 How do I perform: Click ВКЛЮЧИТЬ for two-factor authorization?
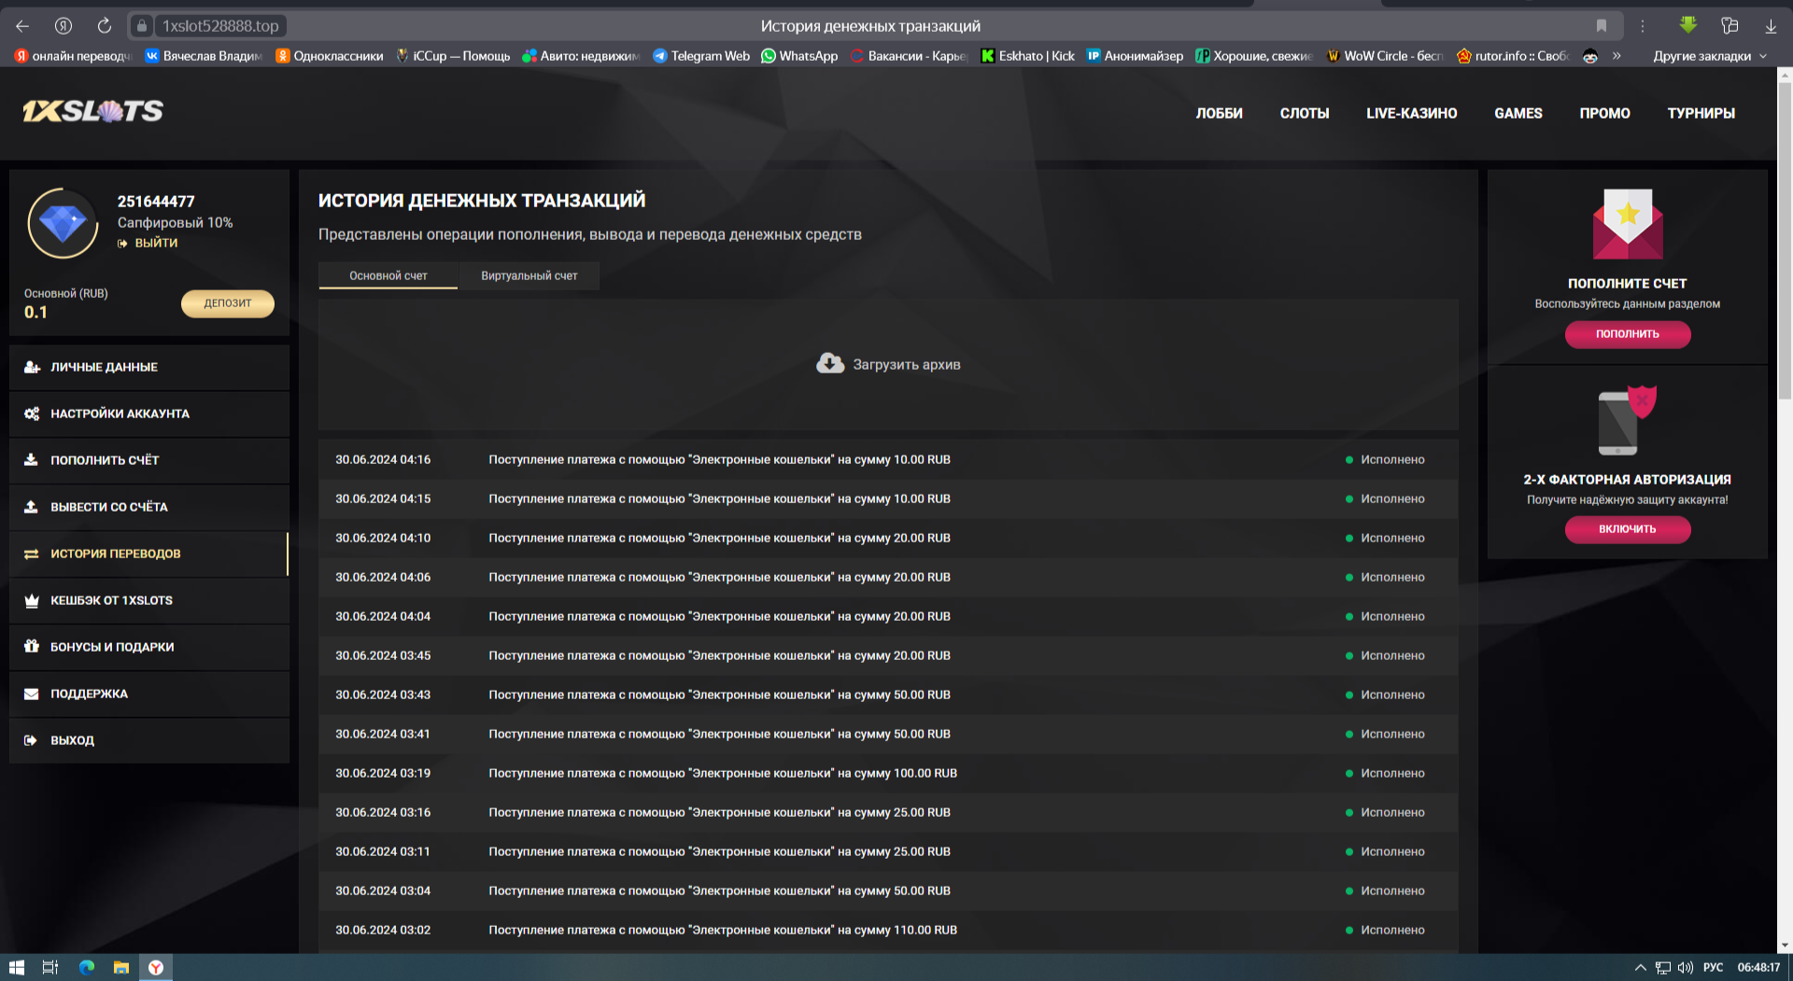pyautogui.click(x=1627, y=529)
